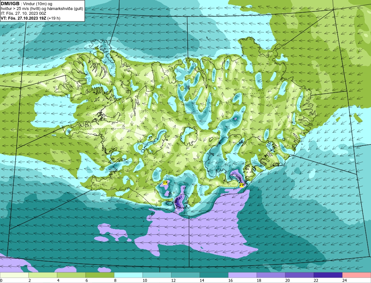Click the medium green 4–6 m/s legend swatch
This screenshot has width=371, height=283.
71,275
